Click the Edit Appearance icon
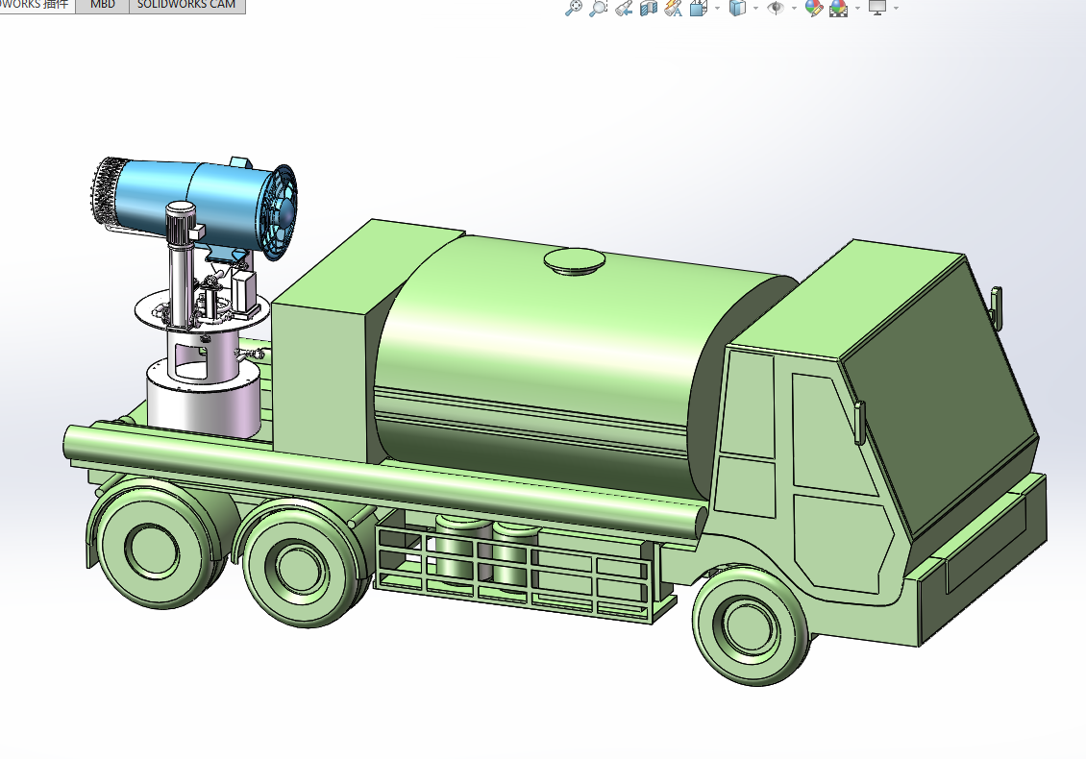Viewport: 1086px width, 759px height. (814, 8)
